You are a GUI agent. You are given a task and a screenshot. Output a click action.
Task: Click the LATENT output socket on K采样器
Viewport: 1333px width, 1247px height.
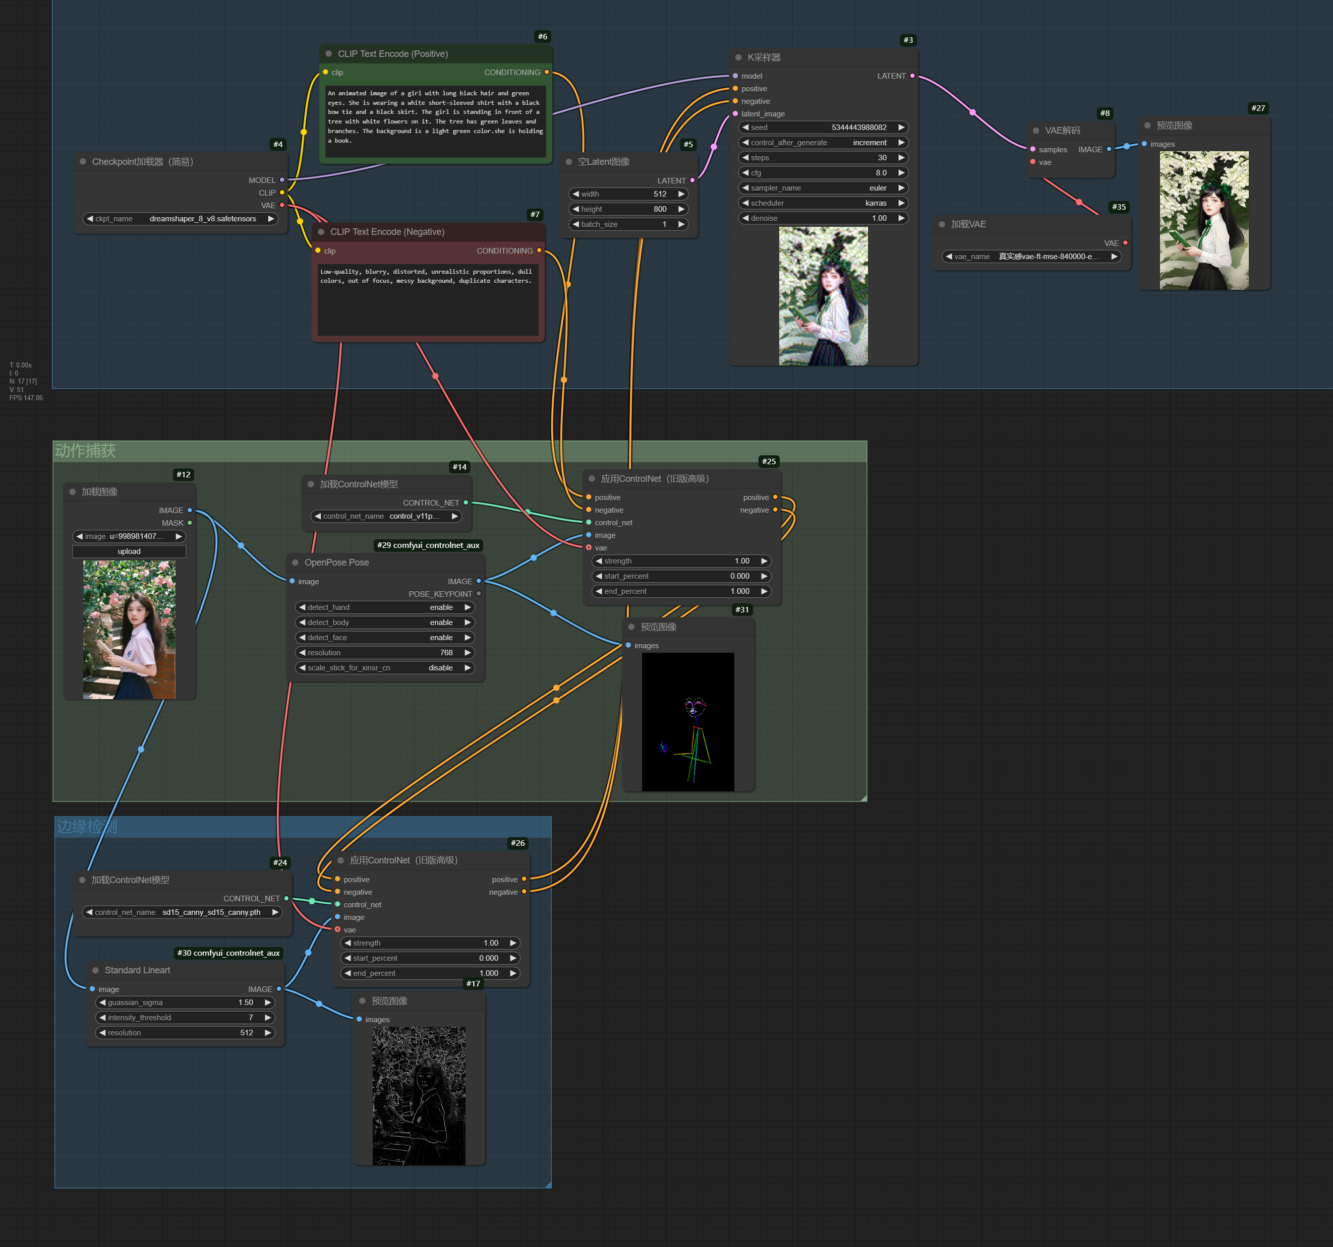point(912,76)
